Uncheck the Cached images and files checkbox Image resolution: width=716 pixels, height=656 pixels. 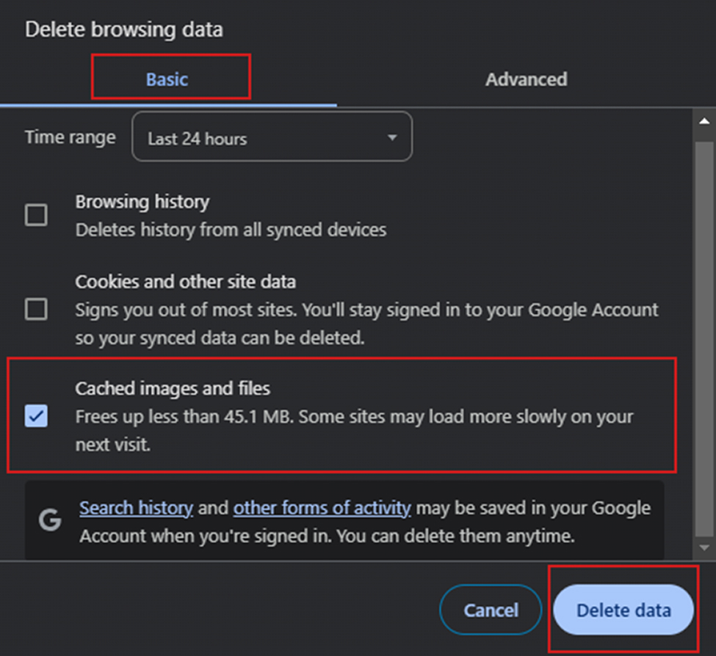(x=36, y=417)
